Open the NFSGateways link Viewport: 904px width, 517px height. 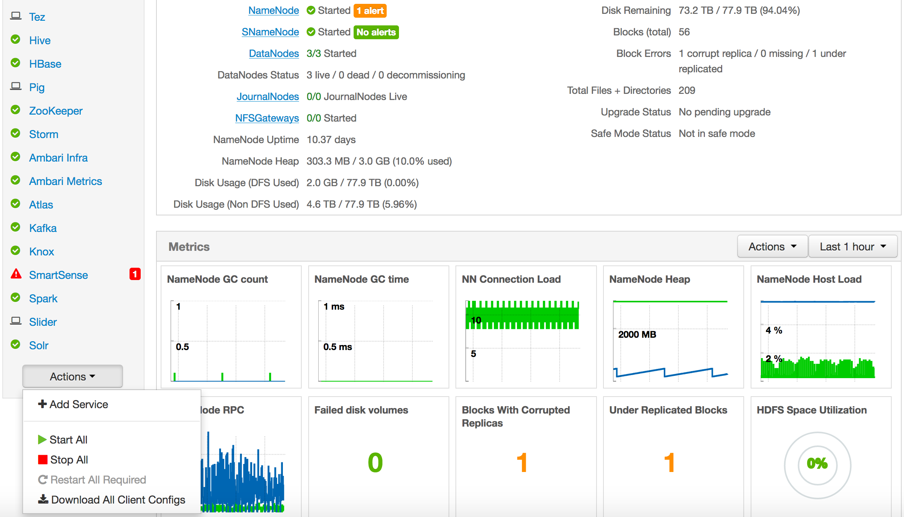[267, 118]
